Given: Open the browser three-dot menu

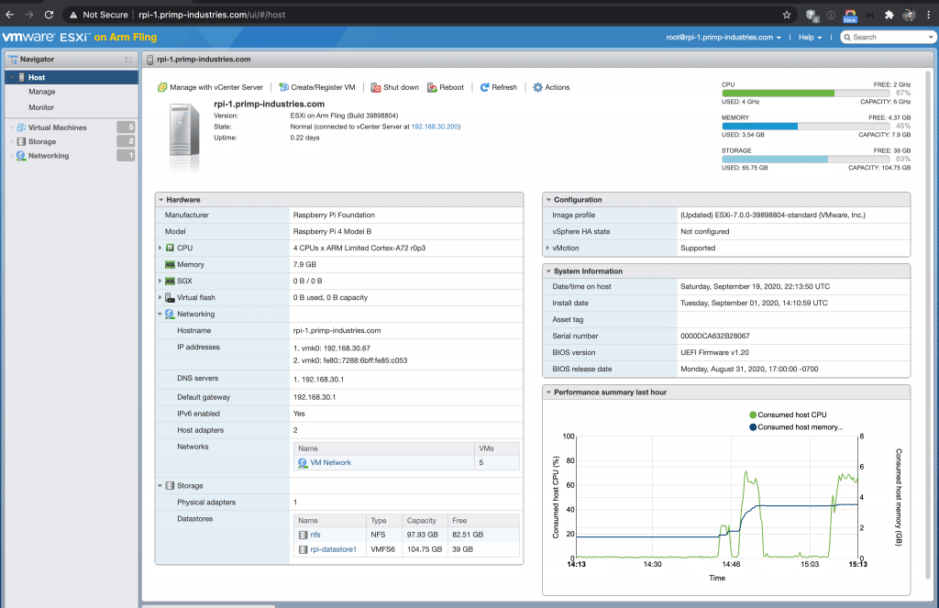Looking at the screenshot, I should [929, 15].
